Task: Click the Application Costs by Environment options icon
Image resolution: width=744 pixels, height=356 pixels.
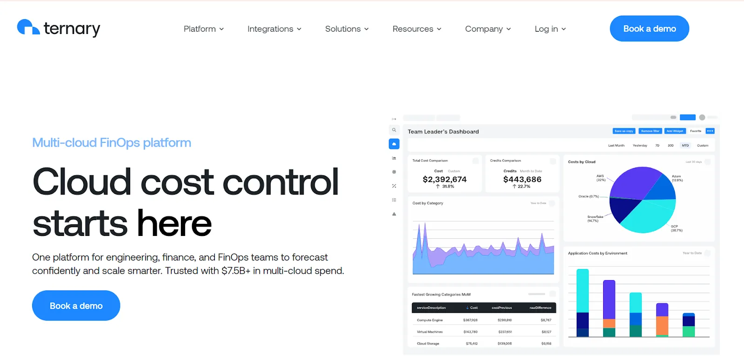Action: click(x=707, y=253)
